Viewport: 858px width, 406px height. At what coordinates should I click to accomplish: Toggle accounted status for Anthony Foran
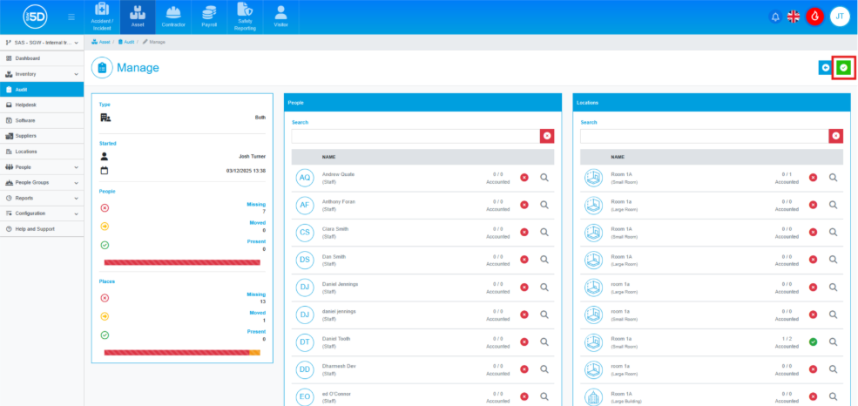[524, 206]
